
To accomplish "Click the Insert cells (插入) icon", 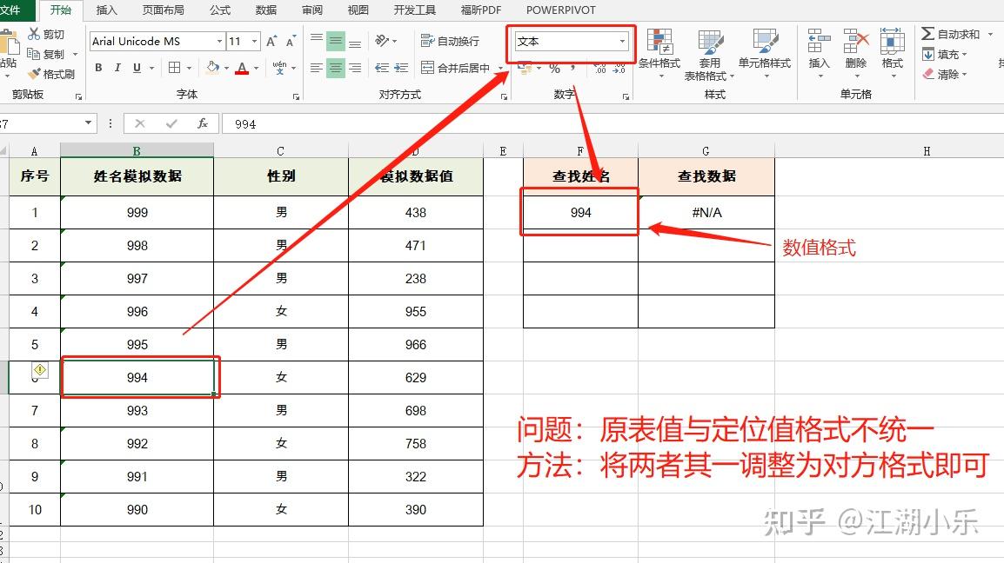I will coord(819,41).
